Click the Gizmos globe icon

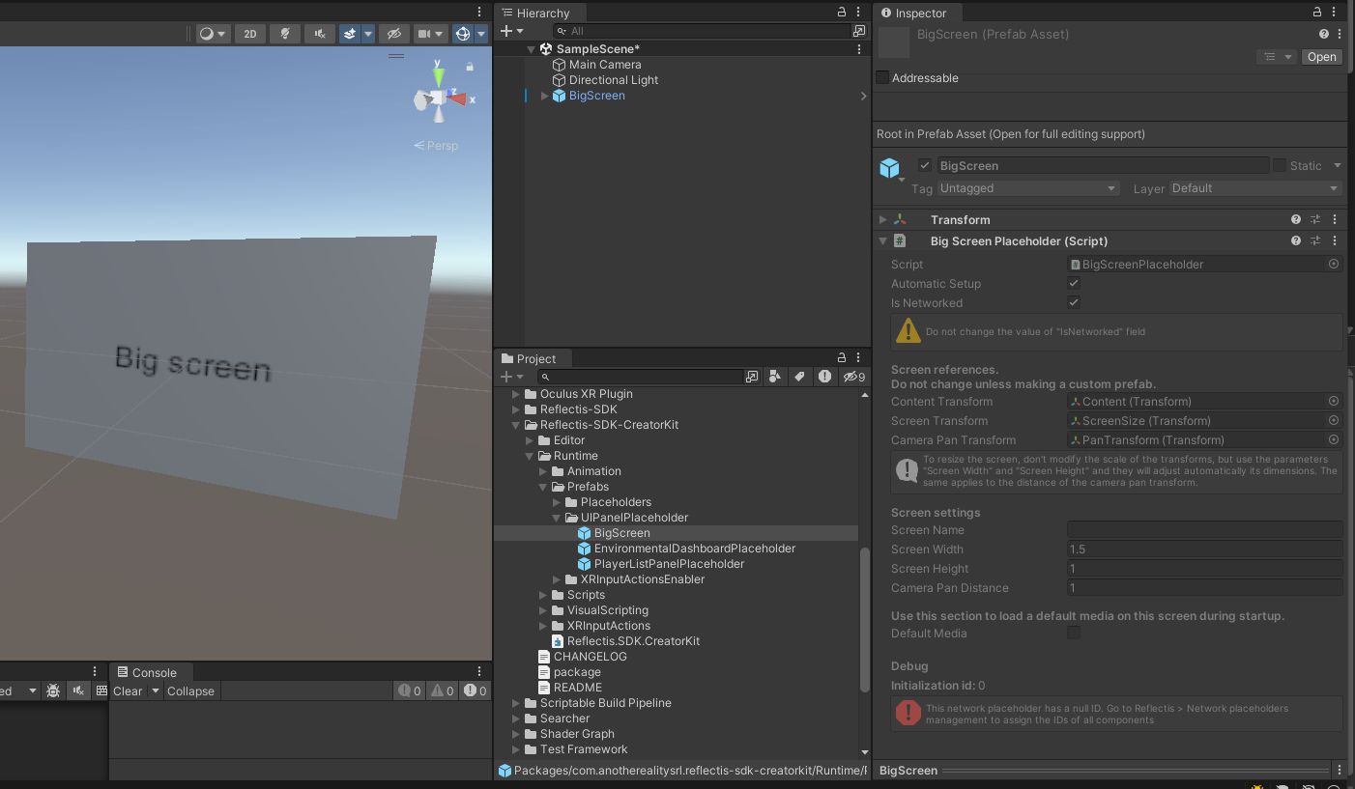coord(463,34)
